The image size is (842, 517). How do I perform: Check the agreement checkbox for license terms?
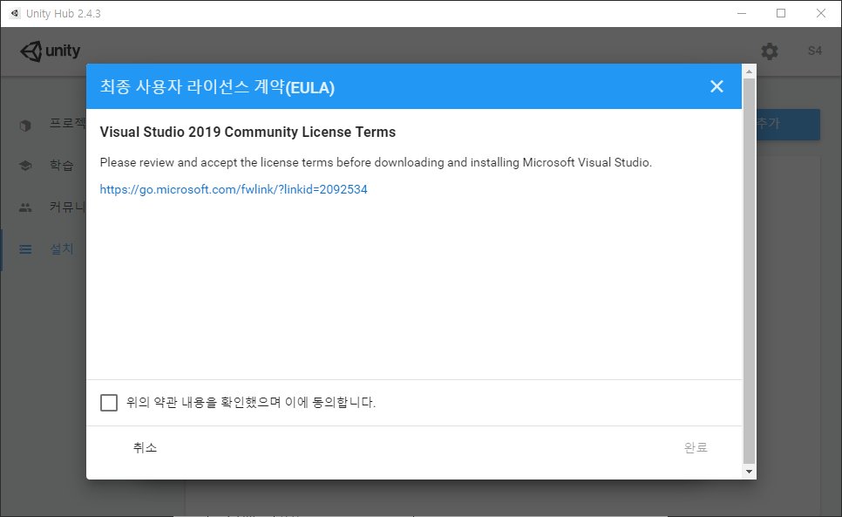coord(109,403)
